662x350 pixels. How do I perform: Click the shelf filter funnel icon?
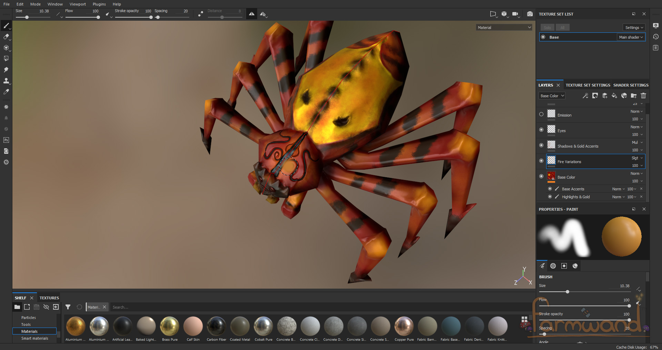click(x=68, y=307)
